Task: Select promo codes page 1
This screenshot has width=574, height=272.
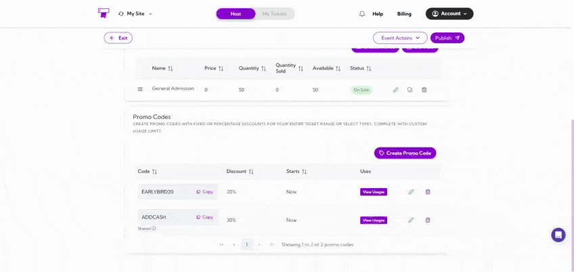Action: tap(247, 244)
